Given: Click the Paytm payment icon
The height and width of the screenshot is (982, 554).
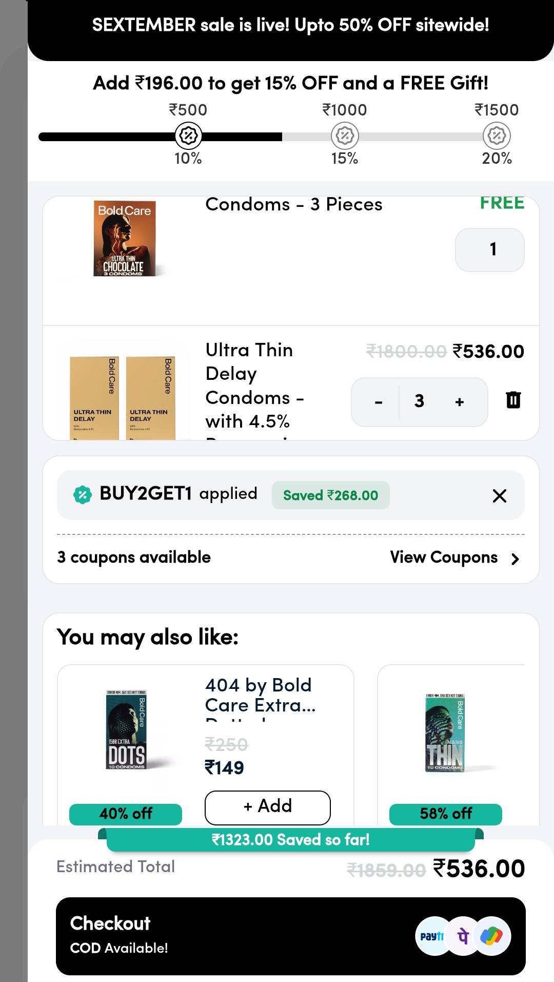Looking at the screenshot, I should pyautogui.click(x=432, y=936).
